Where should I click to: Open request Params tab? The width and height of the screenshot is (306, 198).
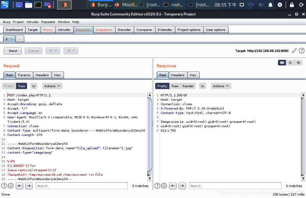24,75
